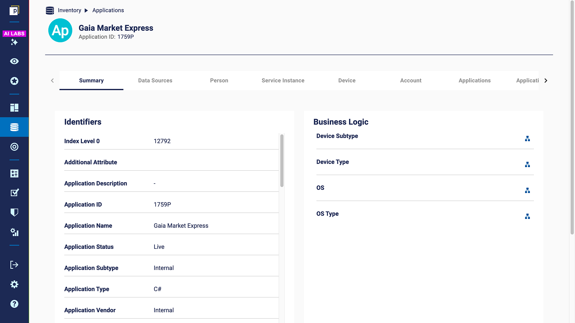Click the star favorites icon in sidebar

click(14, 81)
